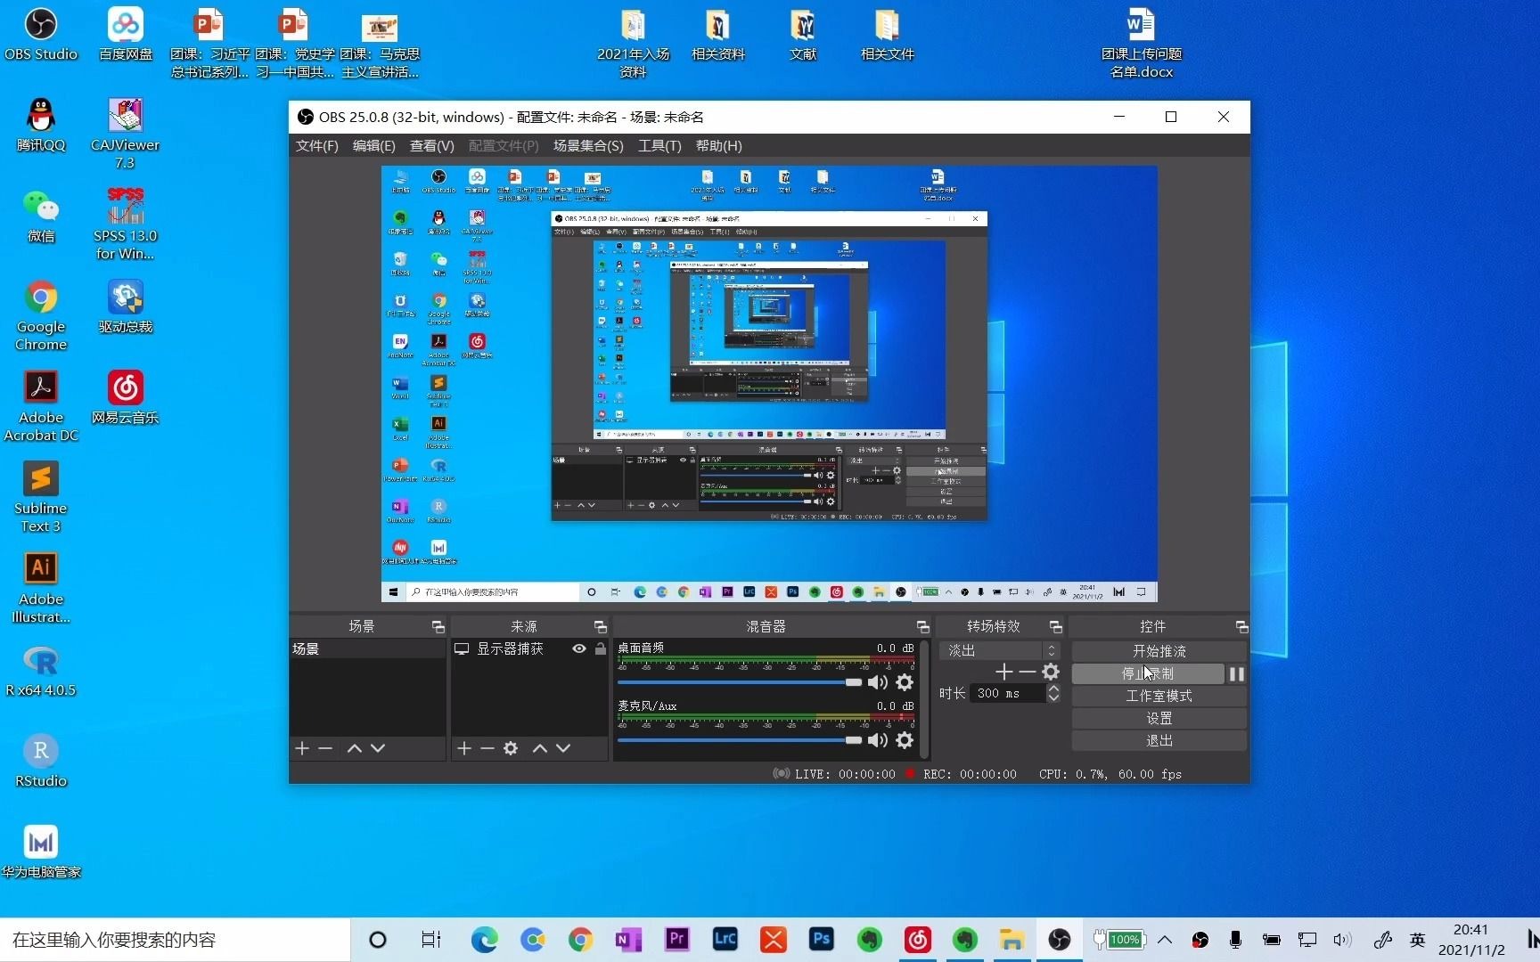
Task: Open 查看(V) menu
Action: coord(431,146)
